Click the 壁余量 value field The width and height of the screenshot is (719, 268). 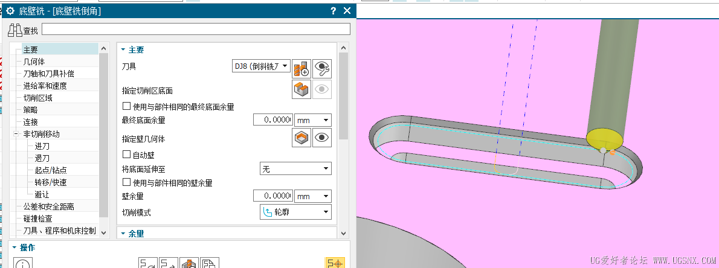click(x=273, y=196)
